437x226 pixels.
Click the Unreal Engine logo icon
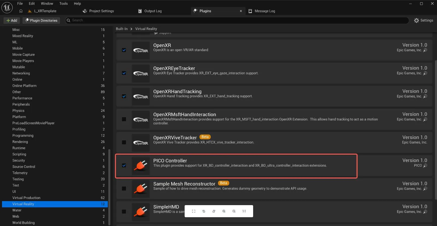click(x=7, y=7)
